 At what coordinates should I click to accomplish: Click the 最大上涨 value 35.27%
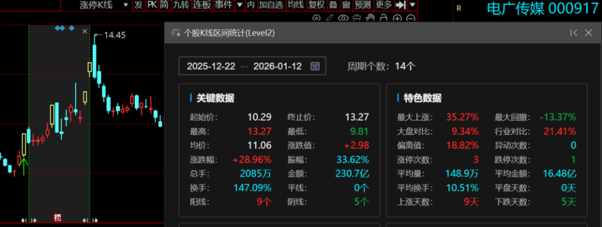(462, 117)
